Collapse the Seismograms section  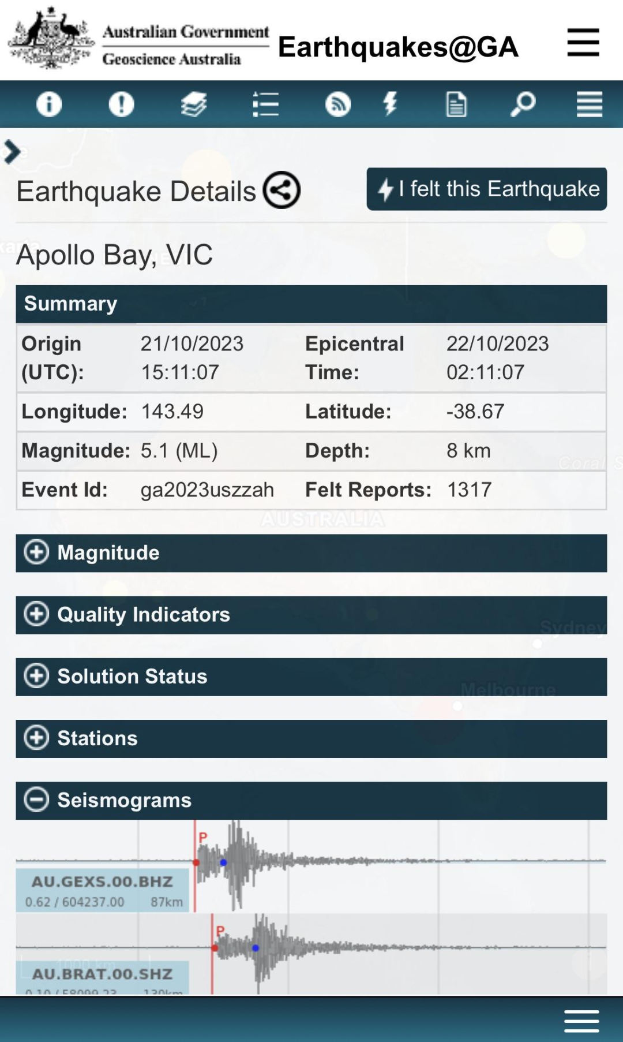[311, 800]
